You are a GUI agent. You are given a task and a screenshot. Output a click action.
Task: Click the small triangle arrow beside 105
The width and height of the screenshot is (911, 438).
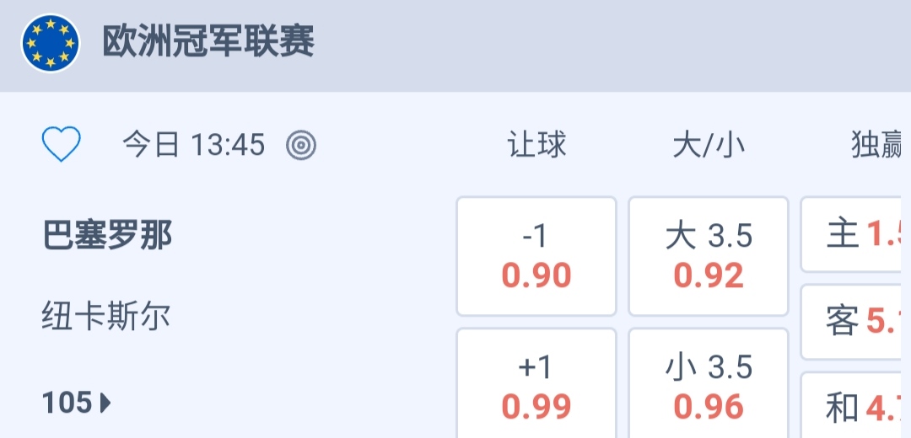(105, 403)
